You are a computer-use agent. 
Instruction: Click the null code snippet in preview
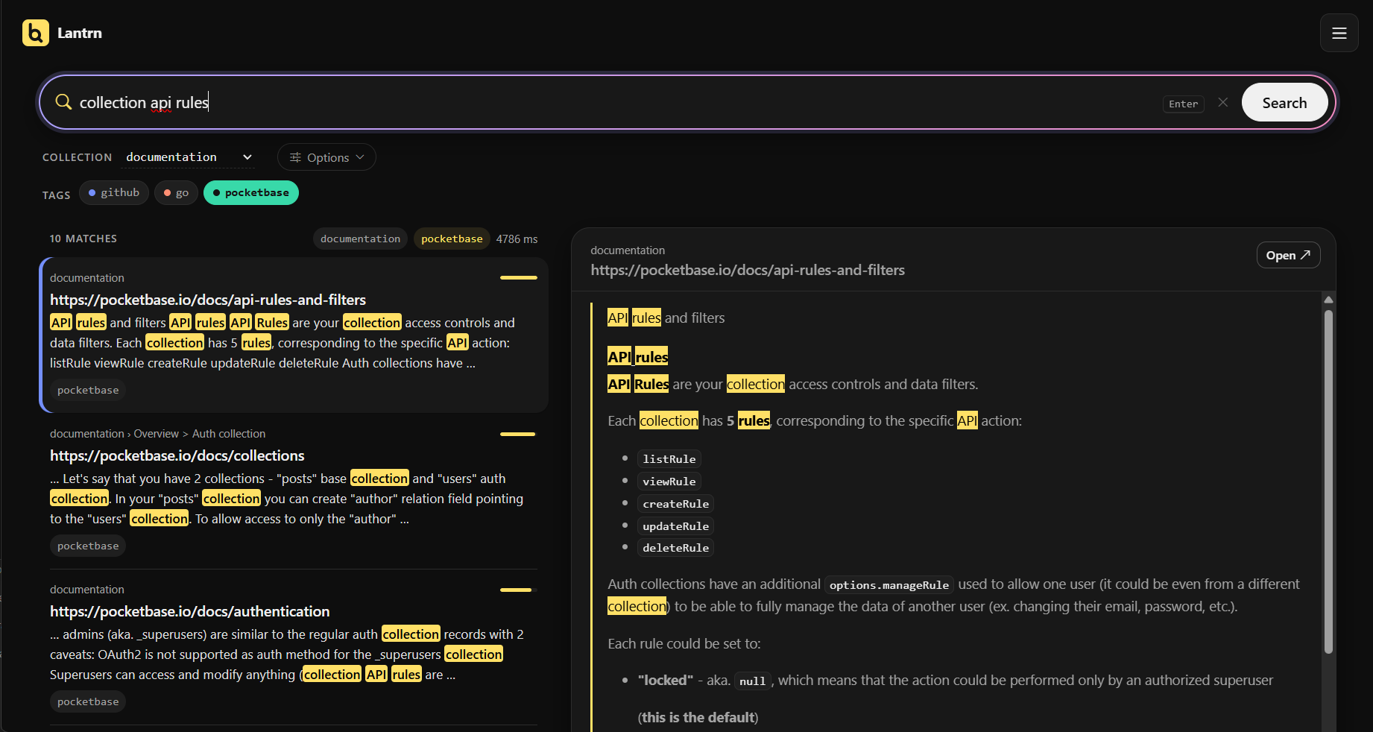(752, 681)
